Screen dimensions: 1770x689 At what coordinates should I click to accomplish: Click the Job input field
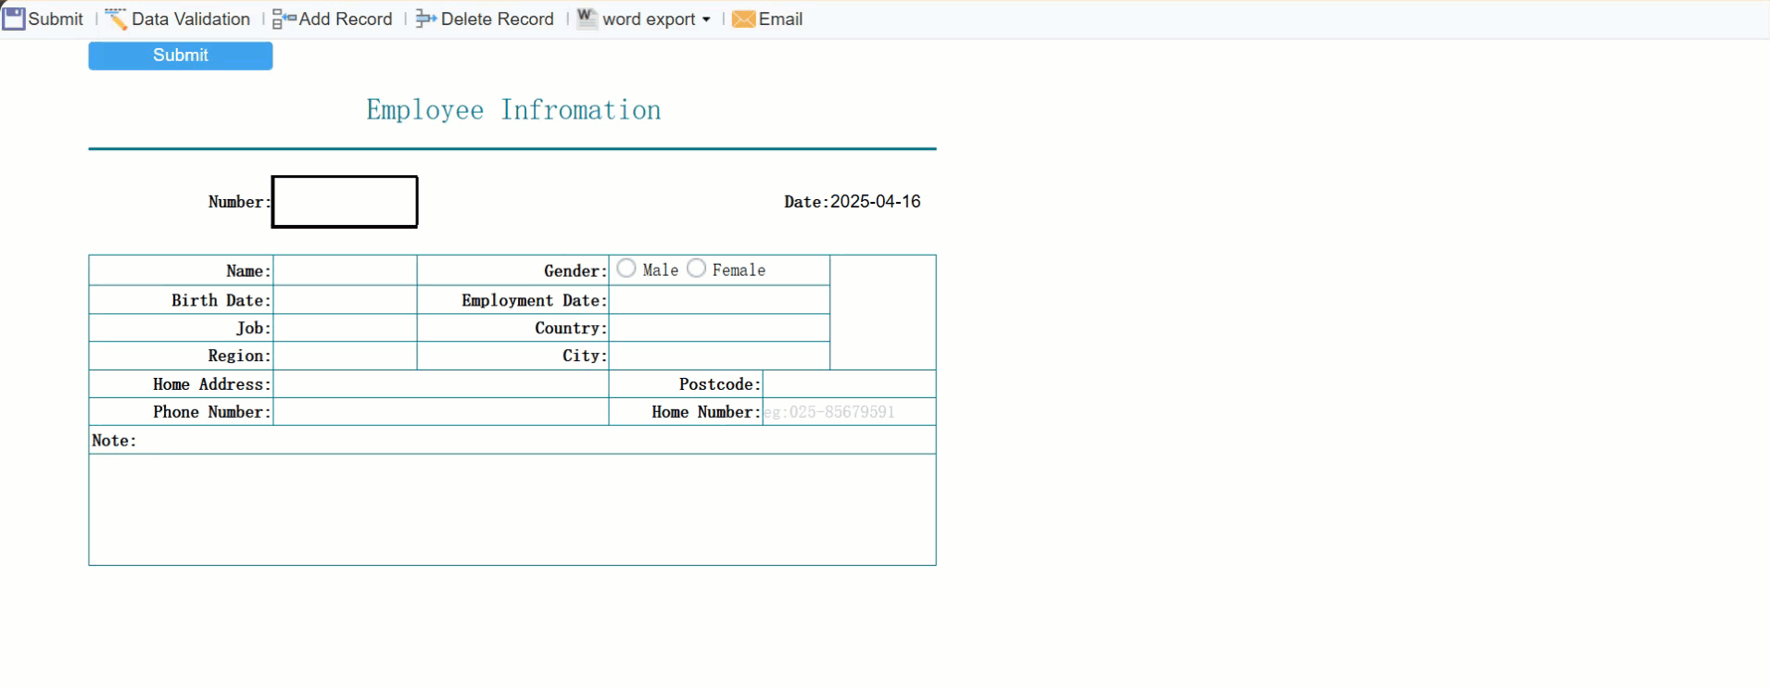pos(346,328)
